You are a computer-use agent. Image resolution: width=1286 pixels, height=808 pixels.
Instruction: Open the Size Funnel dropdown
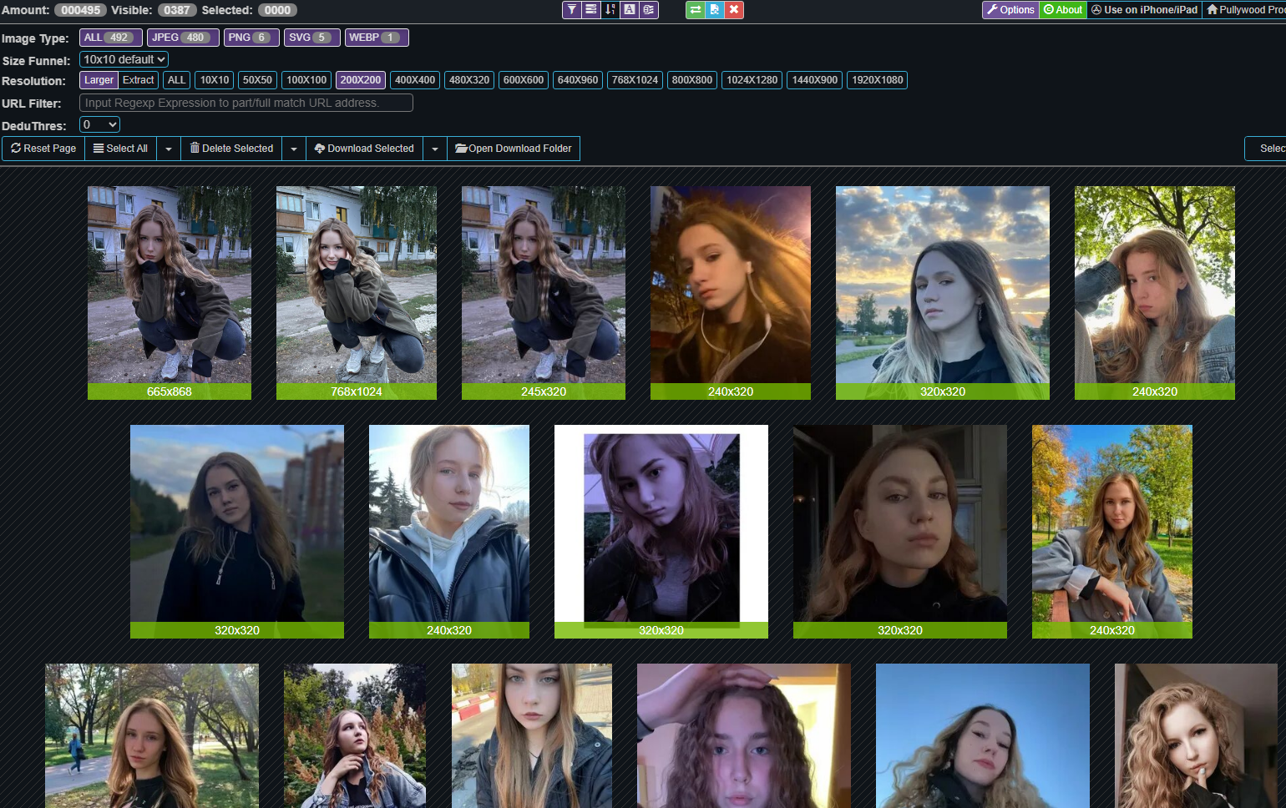pyautogui.click(x=124, y=59)
